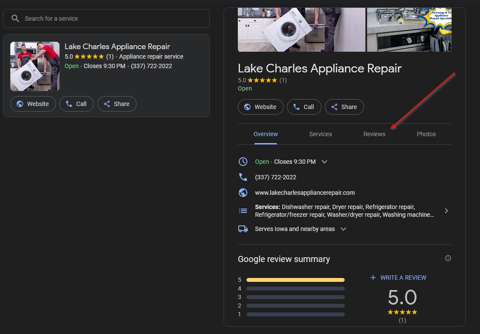Click WRITE A REVIEW link
The height and width of the screenshot is (334, 480).
(x=398, y=278)
